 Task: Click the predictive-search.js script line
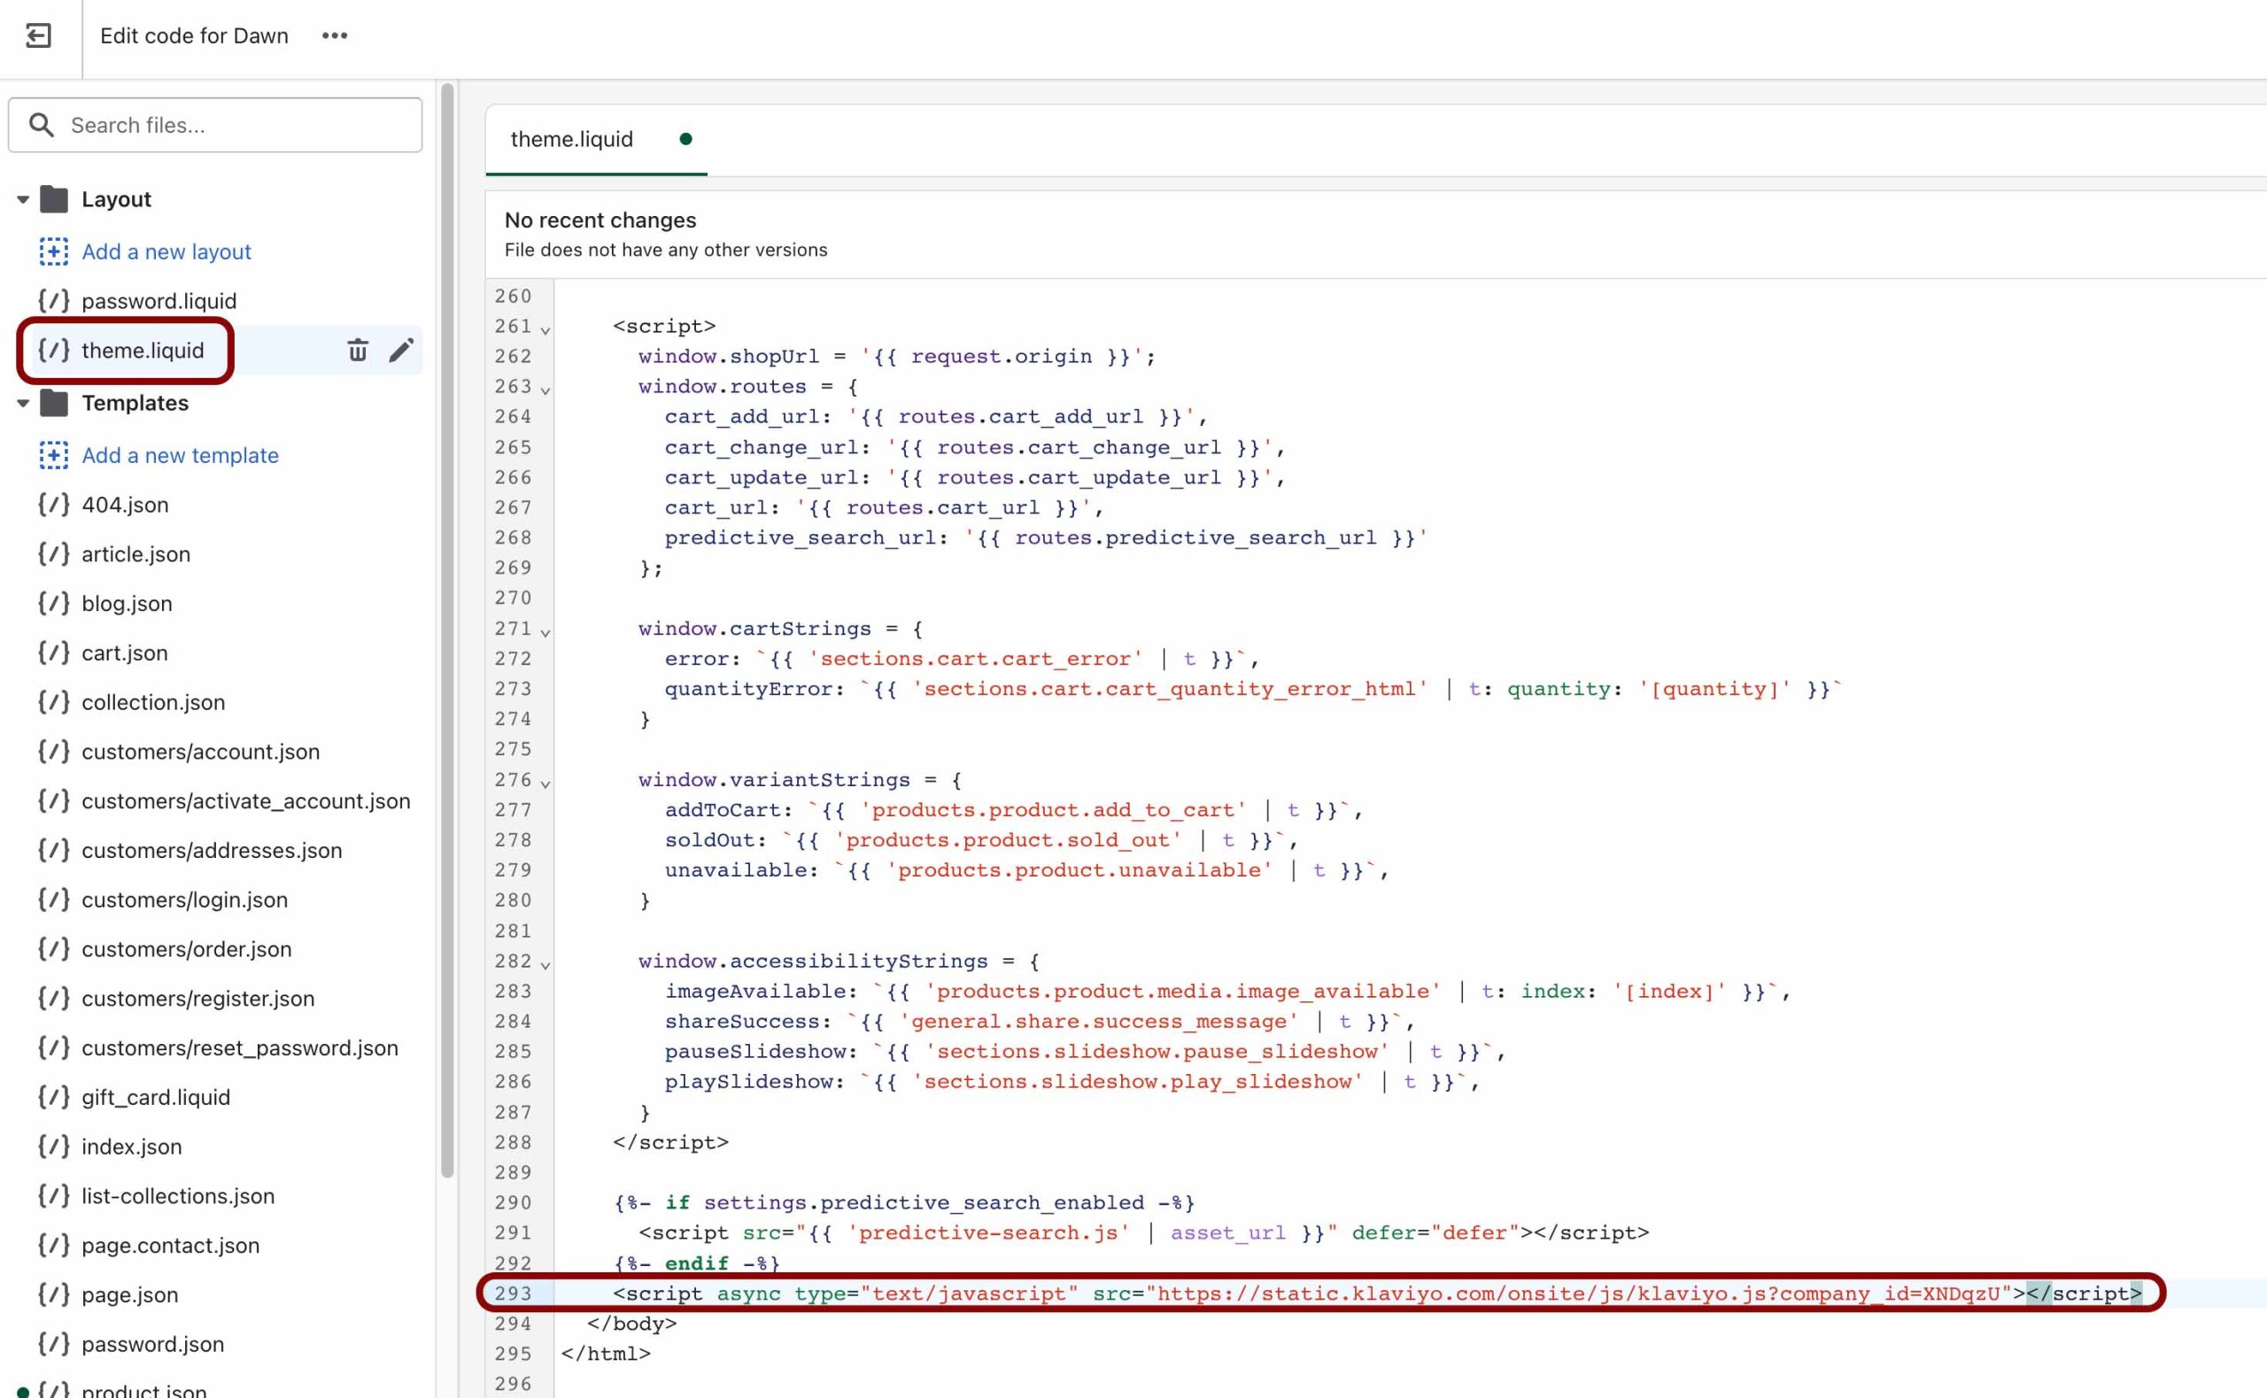click(1143, 1233)
